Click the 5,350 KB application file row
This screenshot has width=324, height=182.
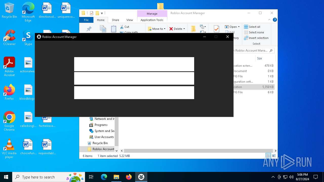click(253, 87)
